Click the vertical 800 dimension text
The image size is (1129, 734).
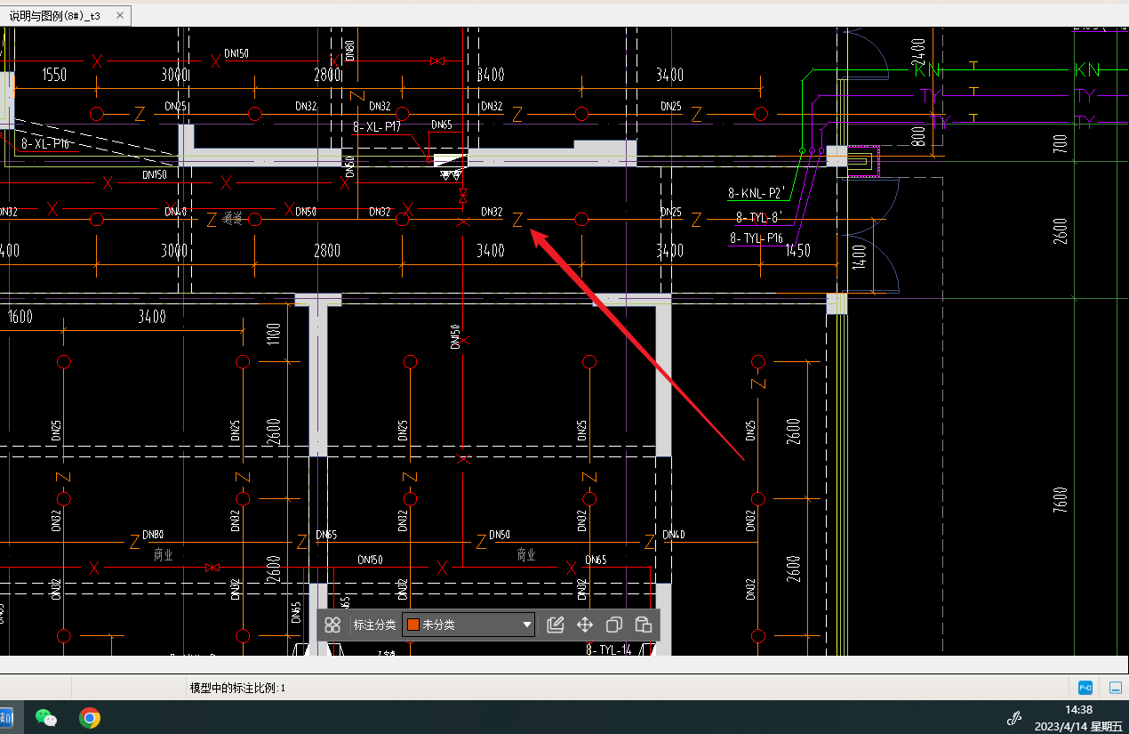click(919, 136)
